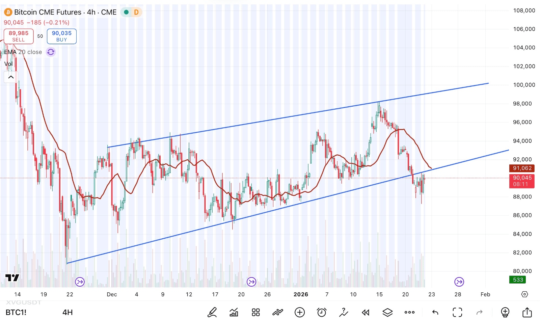
Task: Tap the orange Bitcoin logo icon
Action: [x=8, y=12]
